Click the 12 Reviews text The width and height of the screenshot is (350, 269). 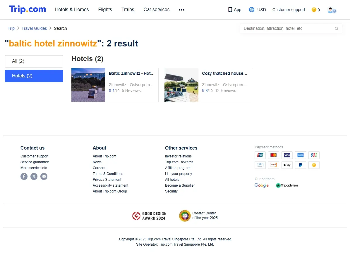coord(225,91)
